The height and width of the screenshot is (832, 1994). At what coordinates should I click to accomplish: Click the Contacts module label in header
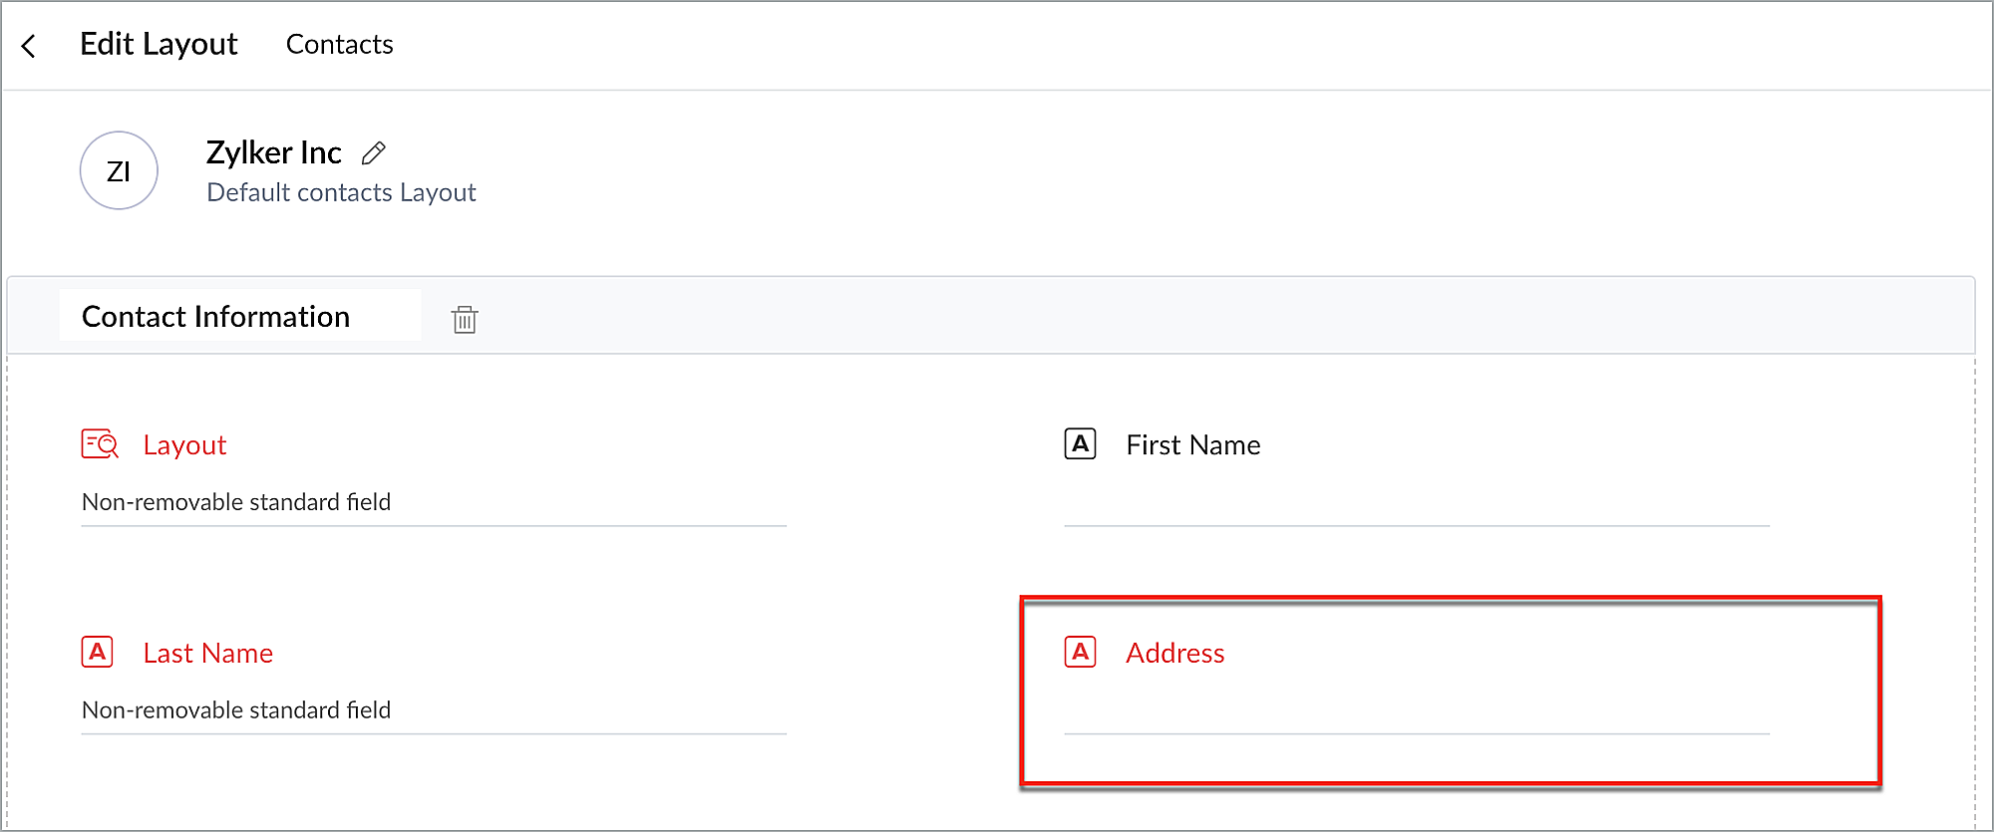coord(340,45)
